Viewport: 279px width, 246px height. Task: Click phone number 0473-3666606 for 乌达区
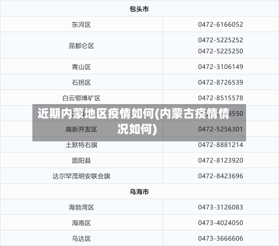pos(220,238)
